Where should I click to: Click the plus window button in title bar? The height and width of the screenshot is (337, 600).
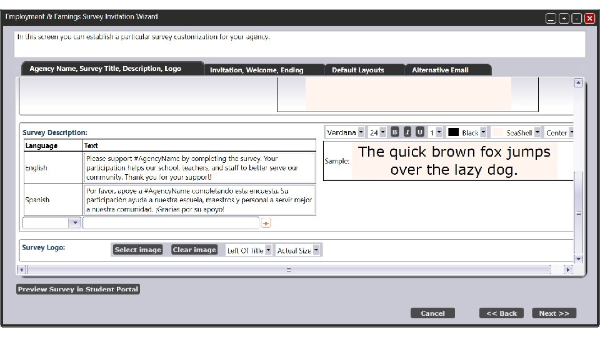click(x=564, y=18)
